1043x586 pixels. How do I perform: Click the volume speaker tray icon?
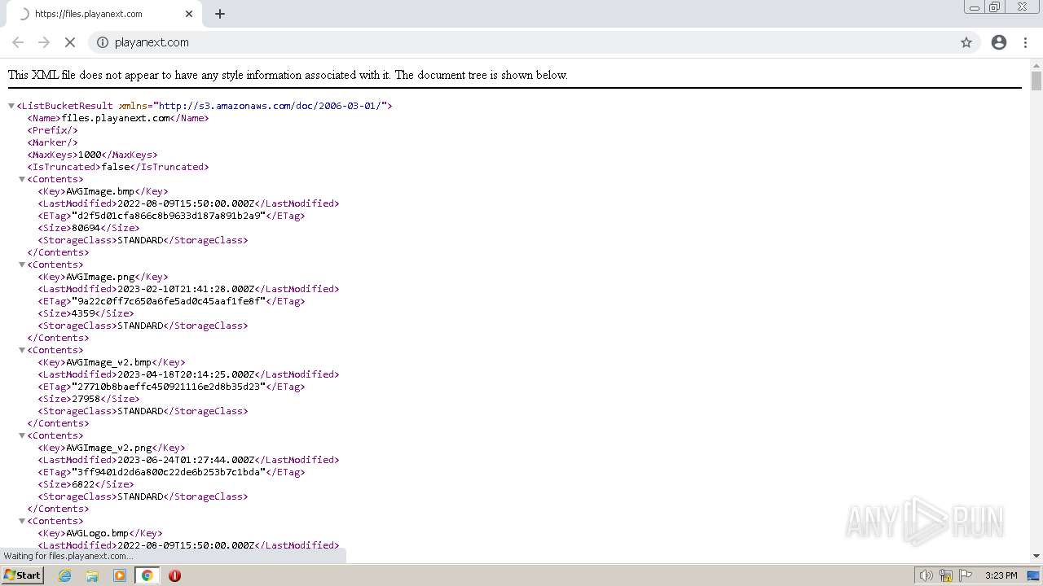[926, 575]
